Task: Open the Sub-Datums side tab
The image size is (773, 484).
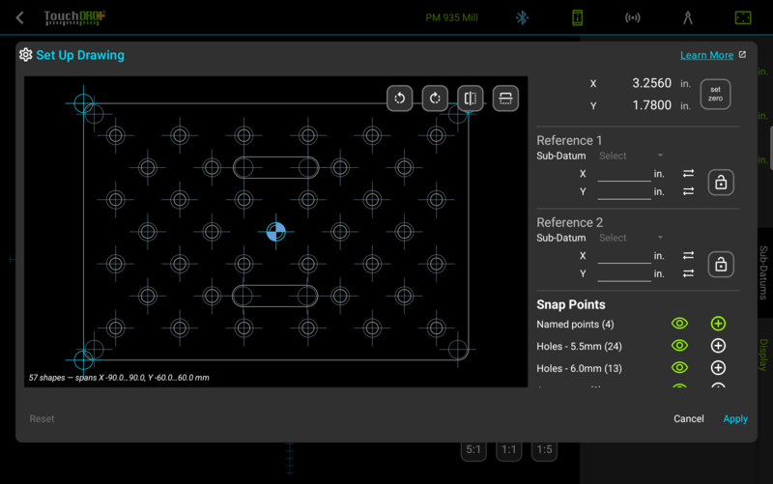Action: click(763, 272)
